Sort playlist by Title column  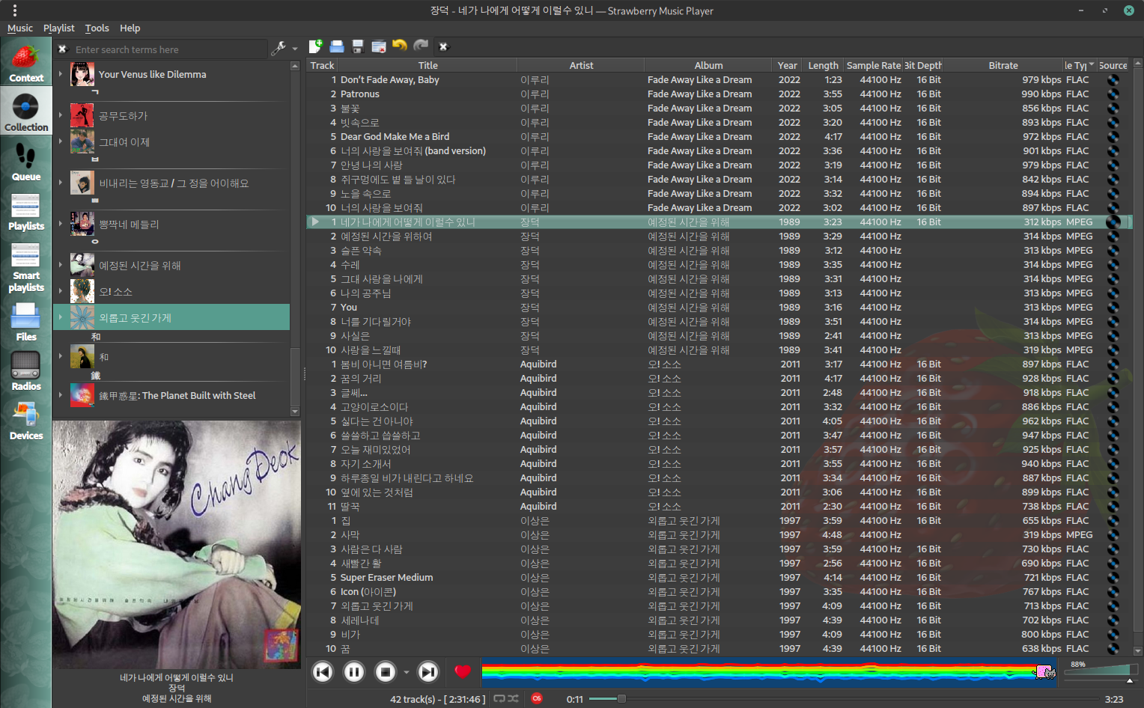point(428,65)
